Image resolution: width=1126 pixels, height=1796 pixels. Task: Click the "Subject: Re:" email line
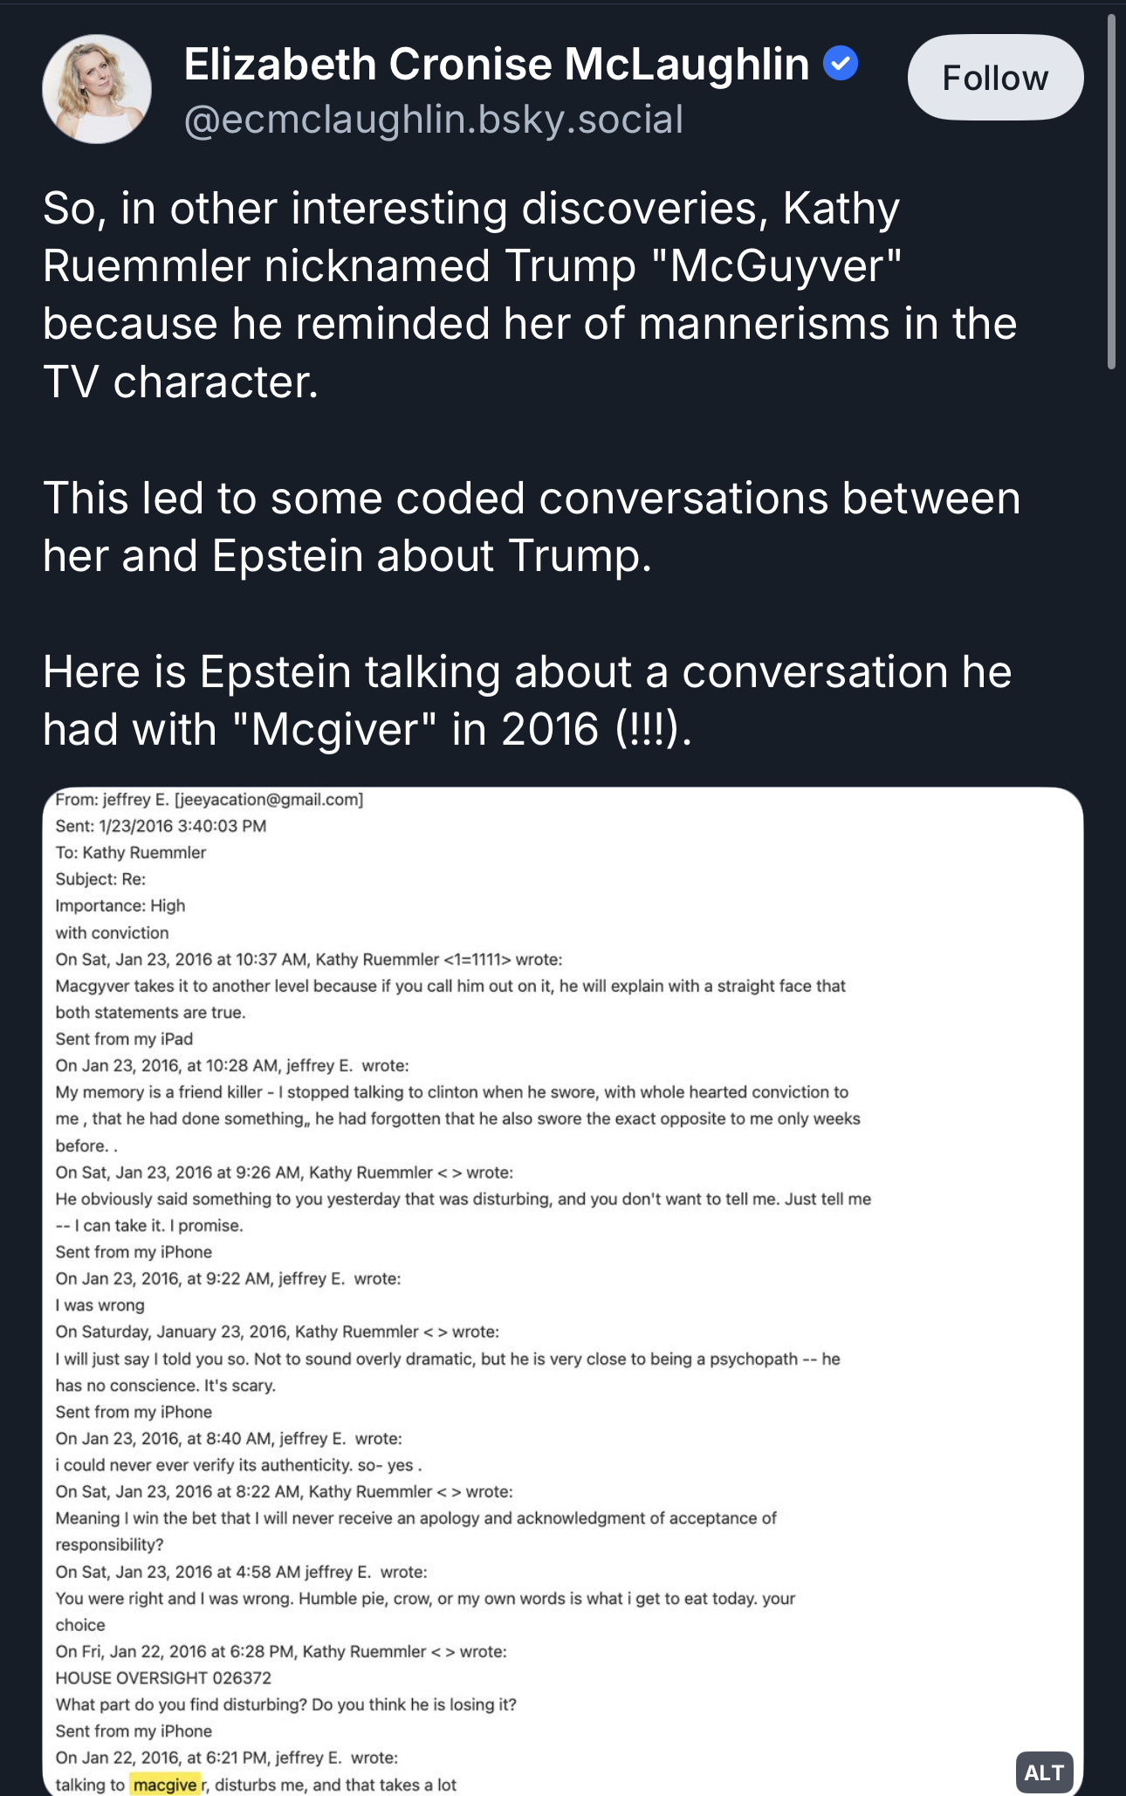pos(100,879)
